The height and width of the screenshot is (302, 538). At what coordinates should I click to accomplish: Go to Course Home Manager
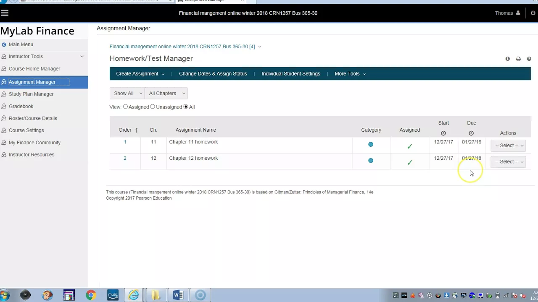34,69
